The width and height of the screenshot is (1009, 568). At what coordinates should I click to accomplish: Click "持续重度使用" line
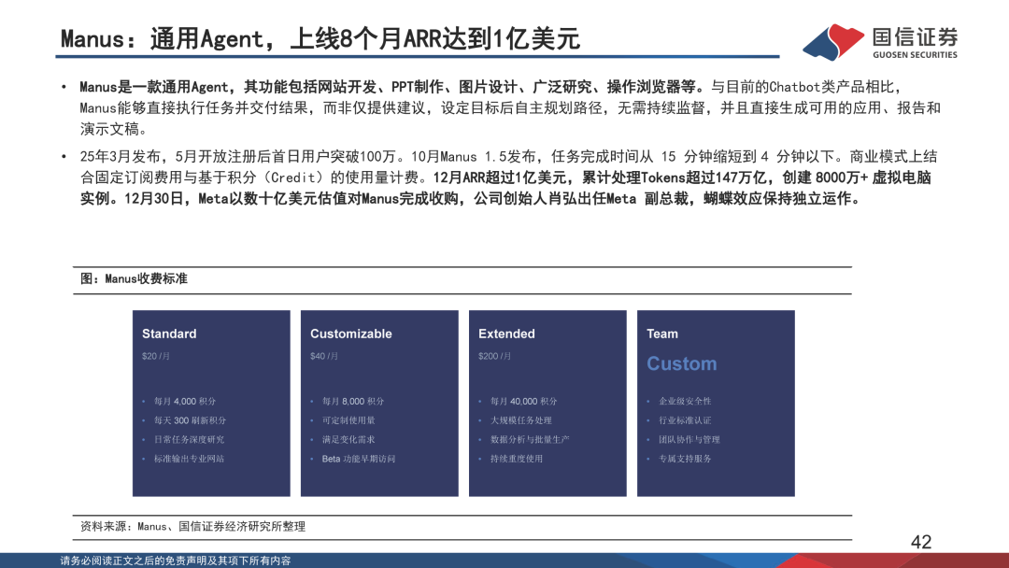516,459
